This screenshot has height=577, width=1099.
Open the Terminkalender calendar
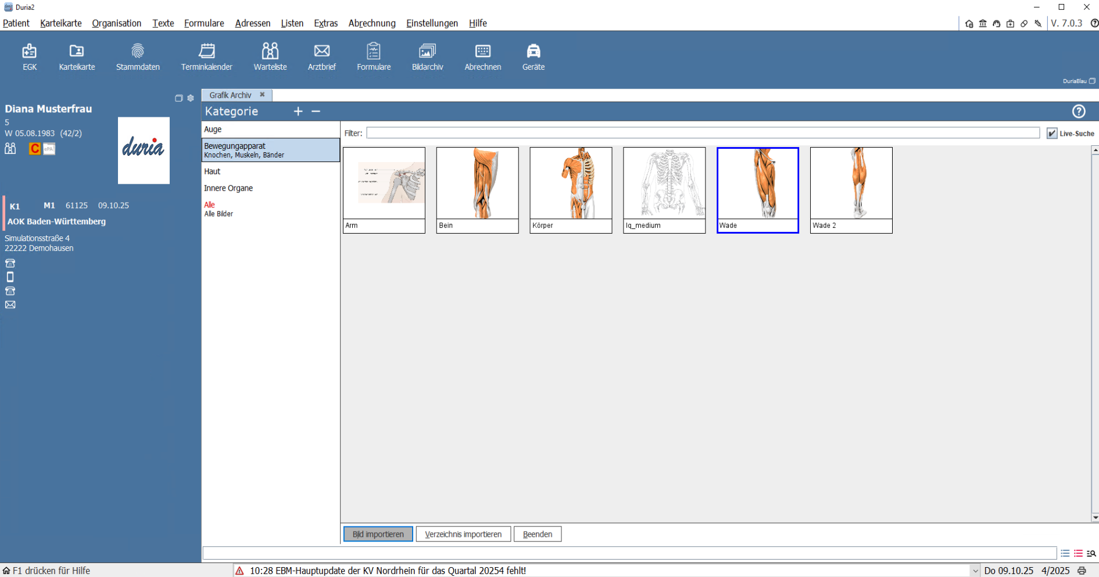[x=206, y=57]
